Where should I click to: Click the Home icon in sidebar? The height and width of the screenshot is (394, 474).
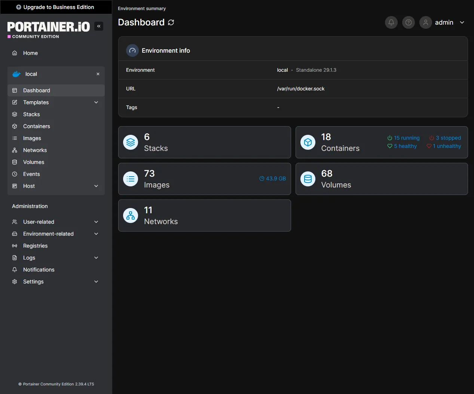(15, 53)
